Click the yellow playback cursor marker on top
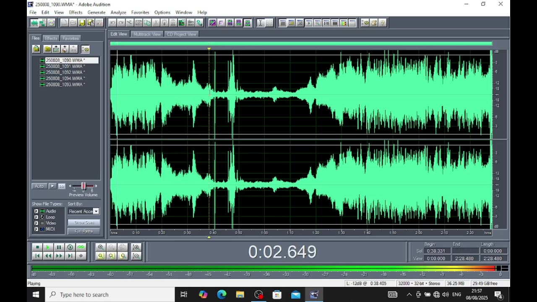 (x=209, y=49)
